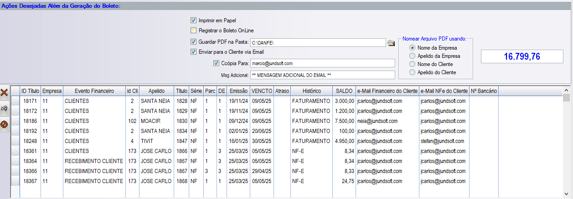Click the TIVIT cell in the Apelido column
The image size is (573, 199).
(x=156, y=141)
